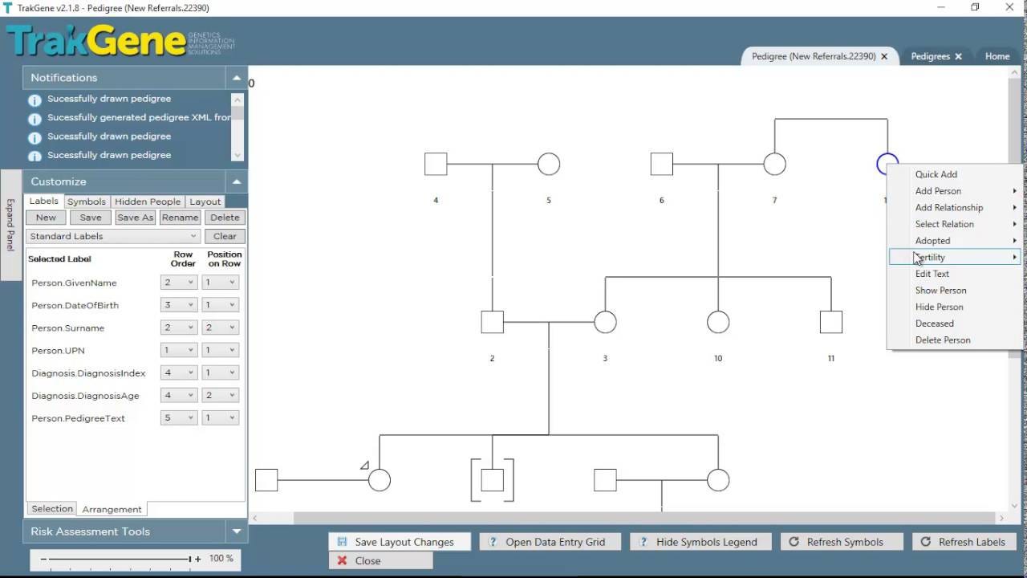Switch to the Selection tab
The width and height of the screenshot is (1027, 578).
(x=52, y=509)
